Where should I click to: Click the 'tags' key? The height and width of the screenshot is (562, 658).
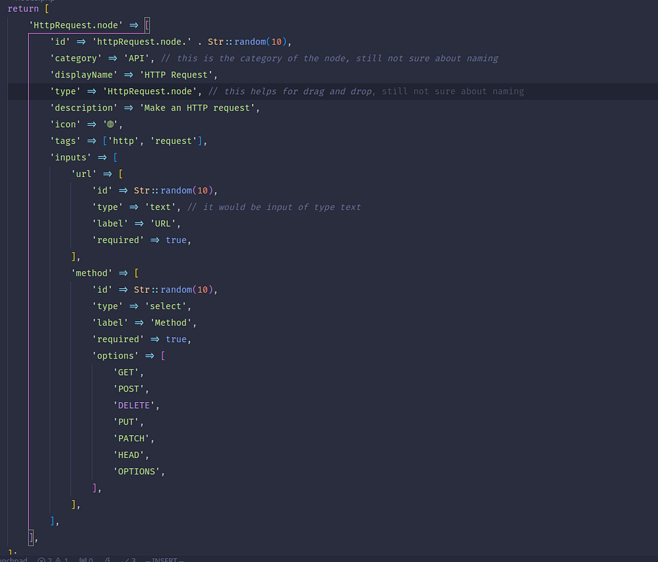(65, 141)
